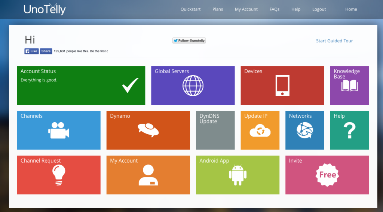Click the Start Guided Tour link
383x212 pixels.
point(334,41)
